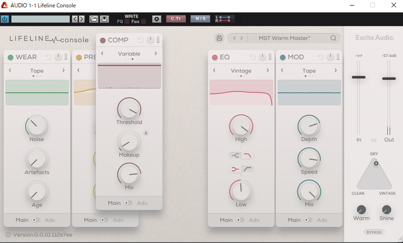Select EQ high cut filter shape
403x243 pixels.
pyautogui.click(x=248, y=155)
